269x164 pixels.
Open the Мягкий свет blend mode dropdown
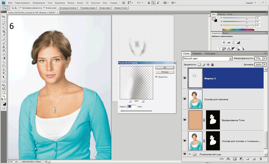(x=231, y=58)
